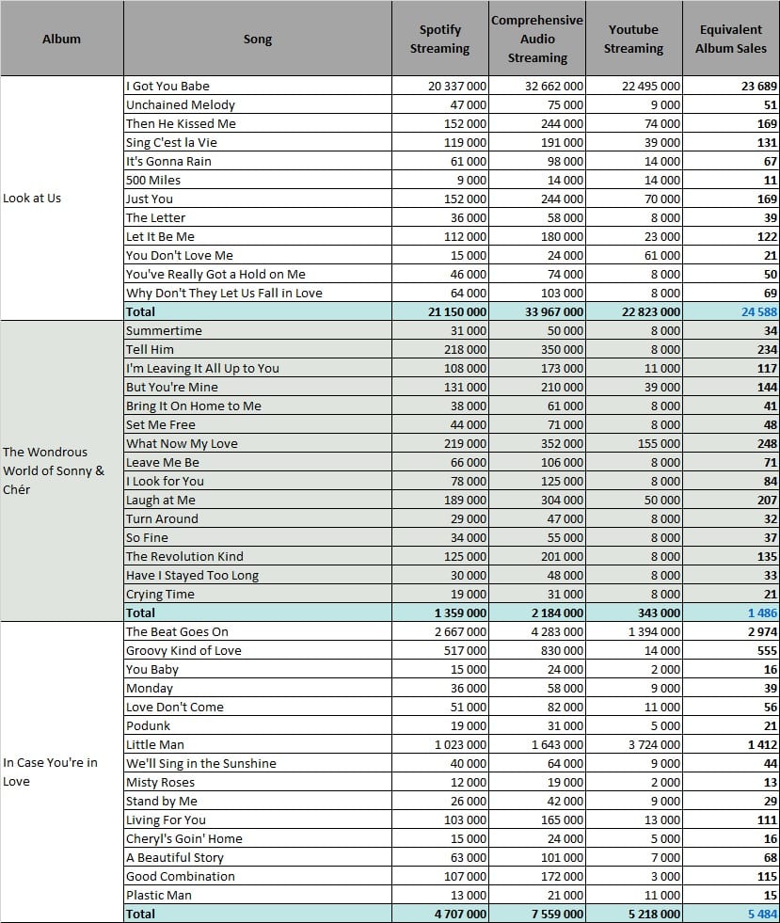780x923 pixels.
Task: Select Youtube value '155 000' for What Now My Love
Action: [x=659, y=444]
